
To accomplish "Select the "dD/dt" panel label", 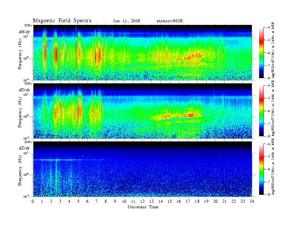I will [24, 90].
